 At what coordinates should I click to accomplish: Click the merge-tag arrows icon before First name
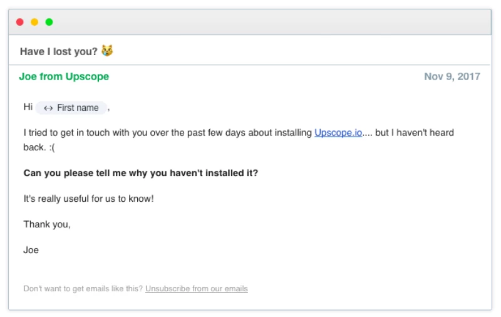(x=48, y=108)
